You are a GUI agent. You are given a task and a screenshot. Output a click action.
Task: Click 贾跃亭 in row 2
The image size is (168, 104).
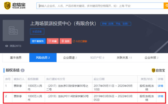click(x=18, y=96)
